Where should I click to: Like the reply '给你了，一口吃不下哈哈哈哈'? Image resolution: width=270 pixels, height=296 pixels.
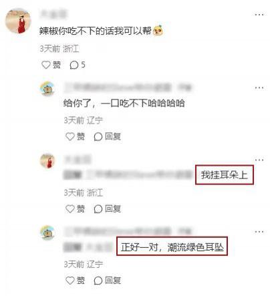pyautogui.click(x=75, y=136)
